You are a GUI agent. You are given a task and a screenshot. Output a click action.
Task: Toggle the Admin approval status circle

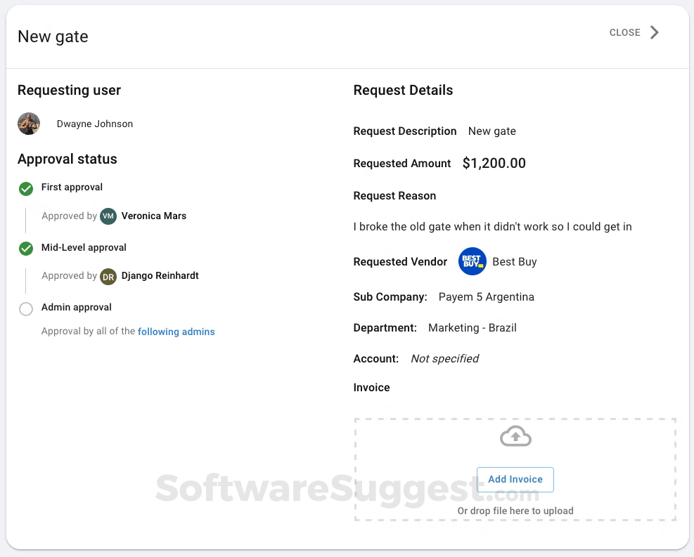pos(25,308)
